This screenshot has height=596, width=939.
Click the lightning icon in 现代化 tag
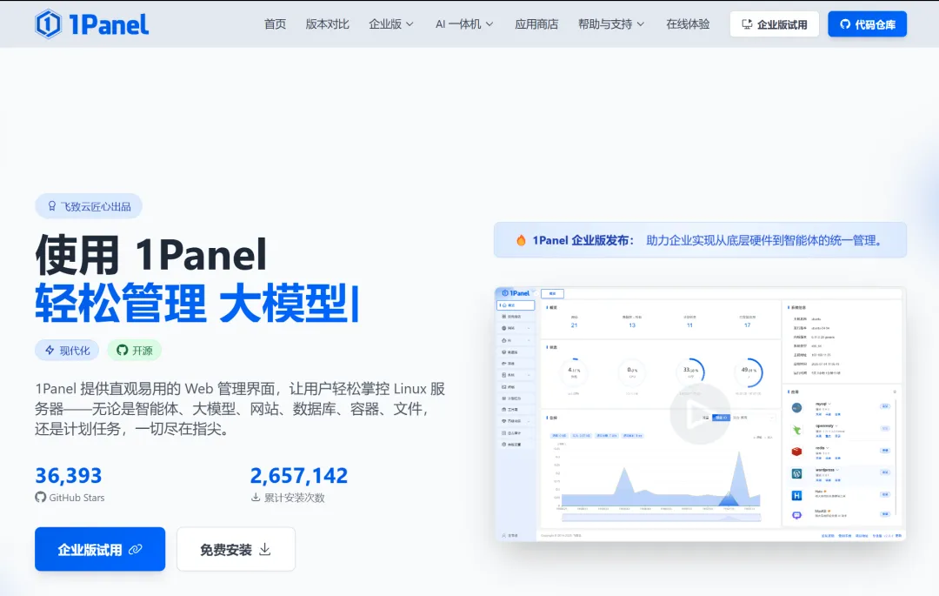pyautogui.click(x=50, y=351)
